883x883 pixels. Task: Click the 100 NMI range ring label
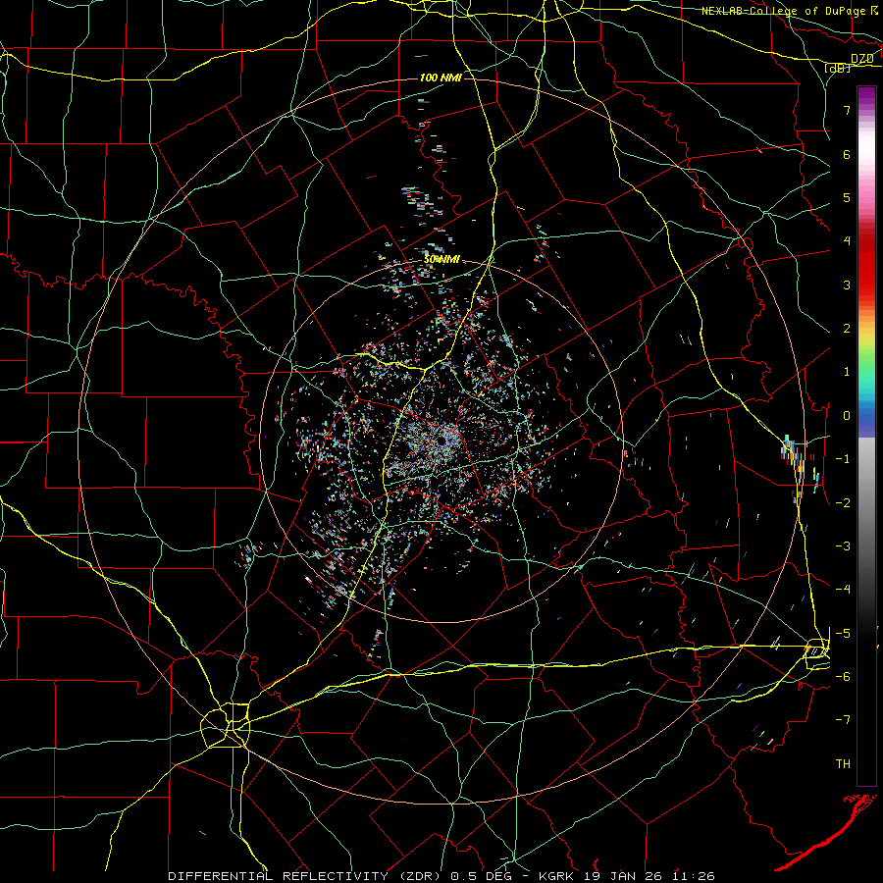441,78
